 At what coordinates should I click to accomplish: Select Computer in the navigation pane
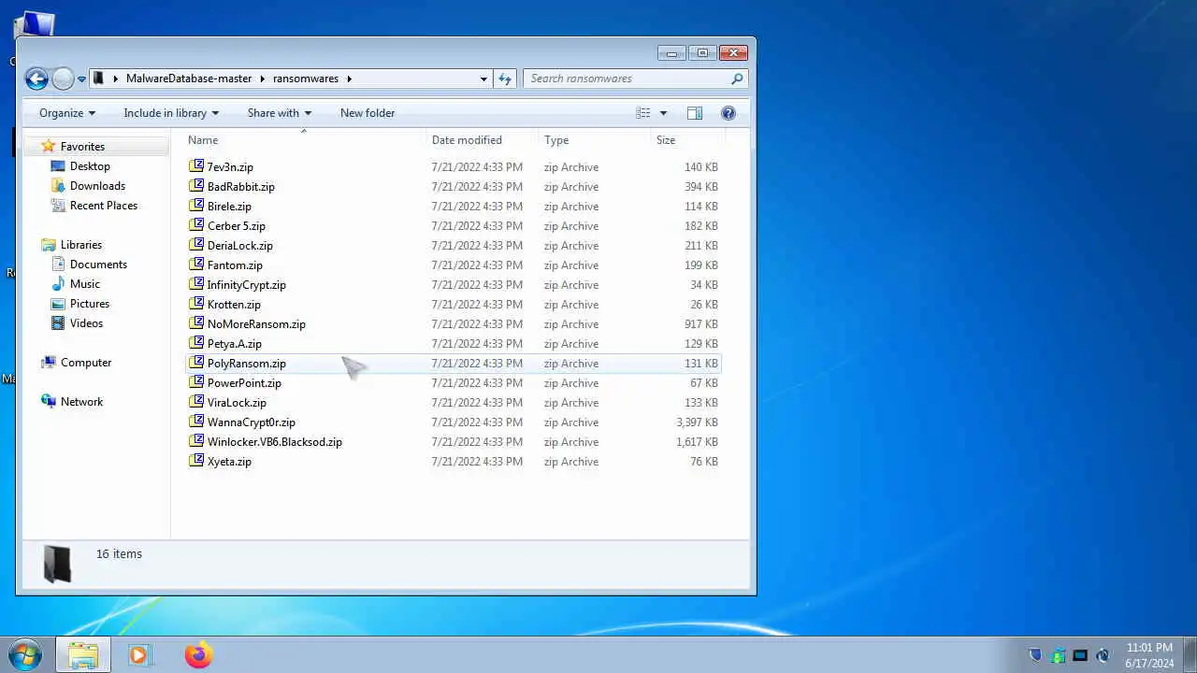86,363
